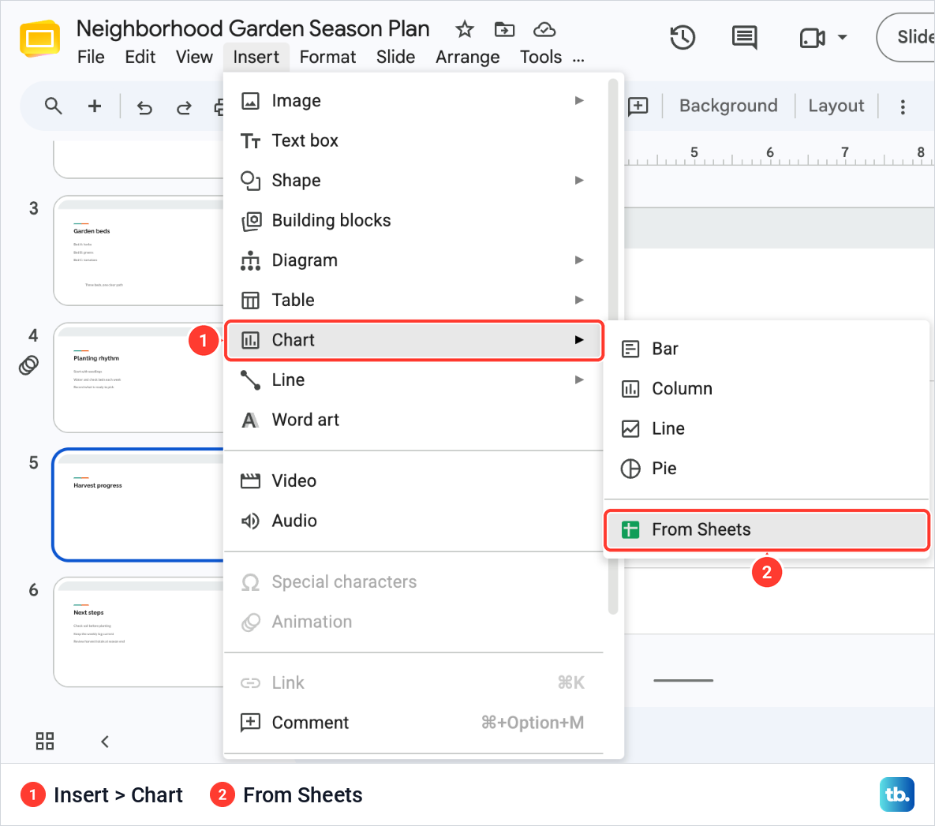Expand the Image submenu
Viewport: 935px width, 826px height.
tap(413, 101)
